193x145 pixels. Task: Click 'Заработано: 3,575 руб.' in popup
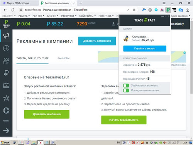(137, 65)
